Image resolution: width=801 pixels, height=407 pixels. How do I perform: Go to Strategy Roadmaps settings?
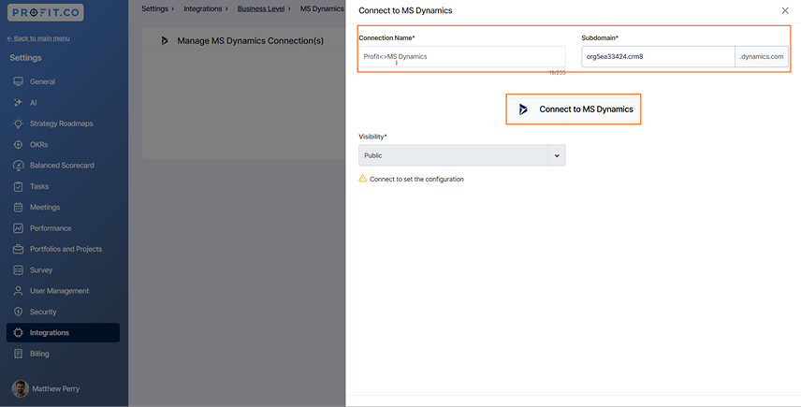click(x=64, y=124)
